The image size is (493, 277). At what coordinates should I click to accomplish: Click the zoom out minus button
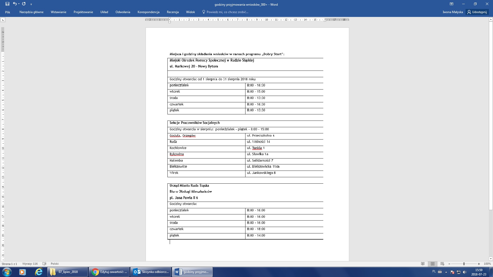449,264
